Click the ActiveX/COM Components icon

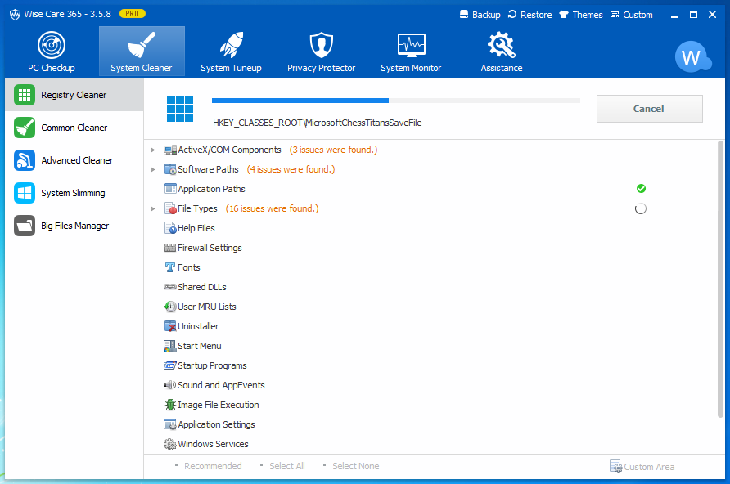pyautogui.click(x=170, y=150)
